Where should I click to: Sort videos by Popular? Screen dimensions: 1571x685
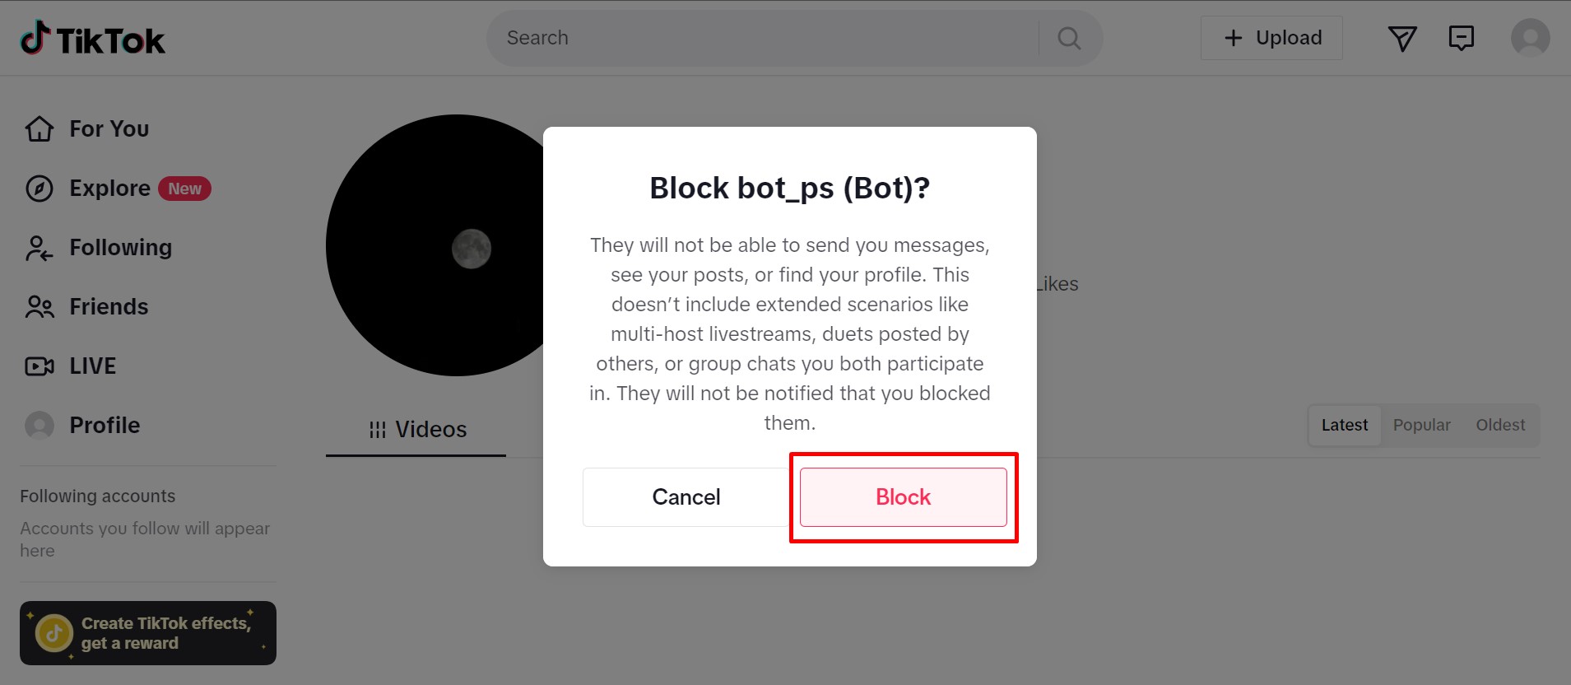[1420, 425]
